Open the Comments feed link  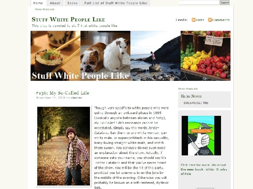pyautogui.click(x=221, y=20)
